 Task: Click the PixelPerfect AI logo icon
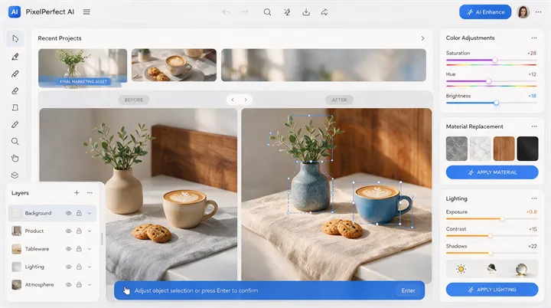coord(15,12)
